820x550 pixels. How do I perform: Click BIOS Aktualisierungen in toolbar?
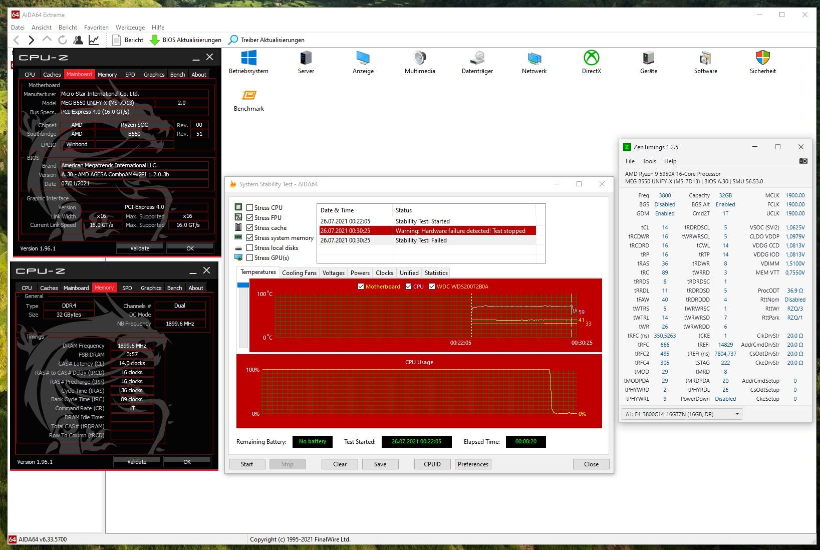click(x=186, y=40)
